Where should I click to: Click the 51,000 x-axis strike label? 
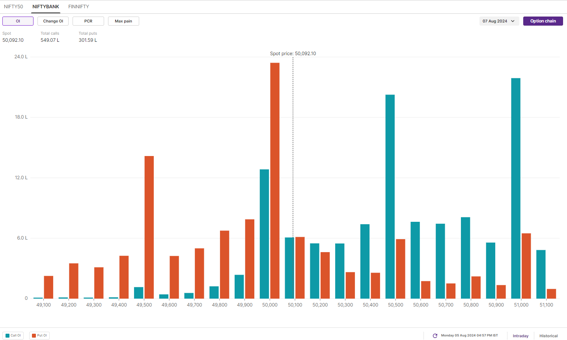[x=521, y=305]
